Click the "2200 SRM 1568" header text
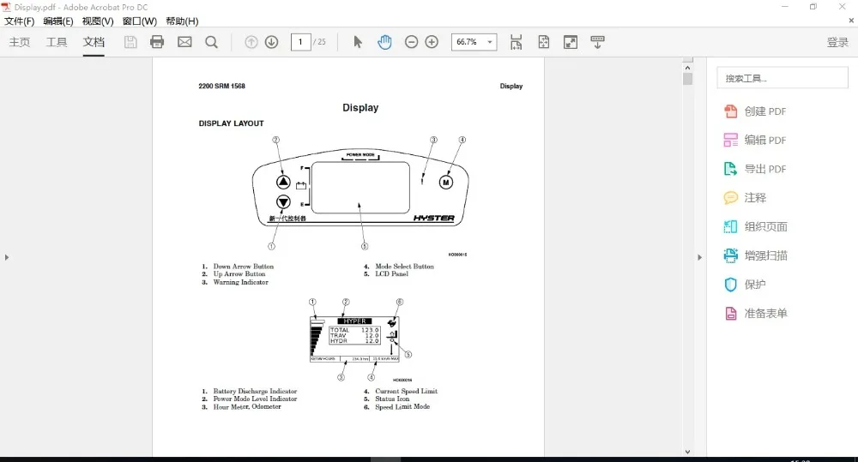The image size is (858, 462). [x=221, y=87]
